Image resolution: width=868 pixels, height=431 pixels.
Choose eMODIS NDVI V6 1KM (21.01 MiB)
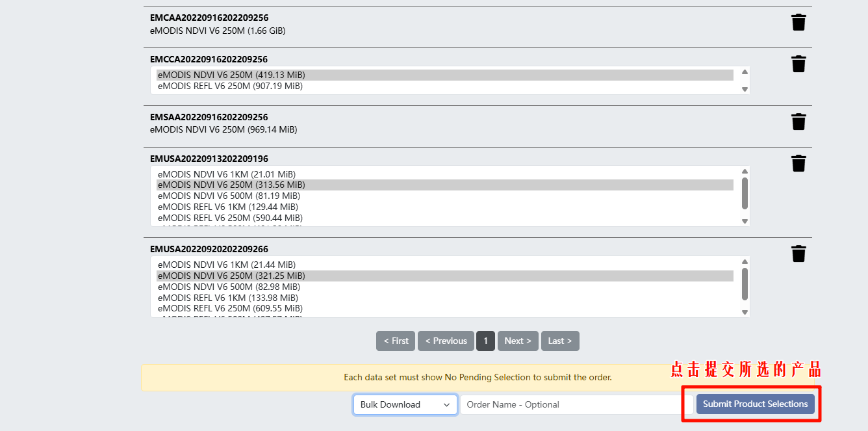pos(226,174)
